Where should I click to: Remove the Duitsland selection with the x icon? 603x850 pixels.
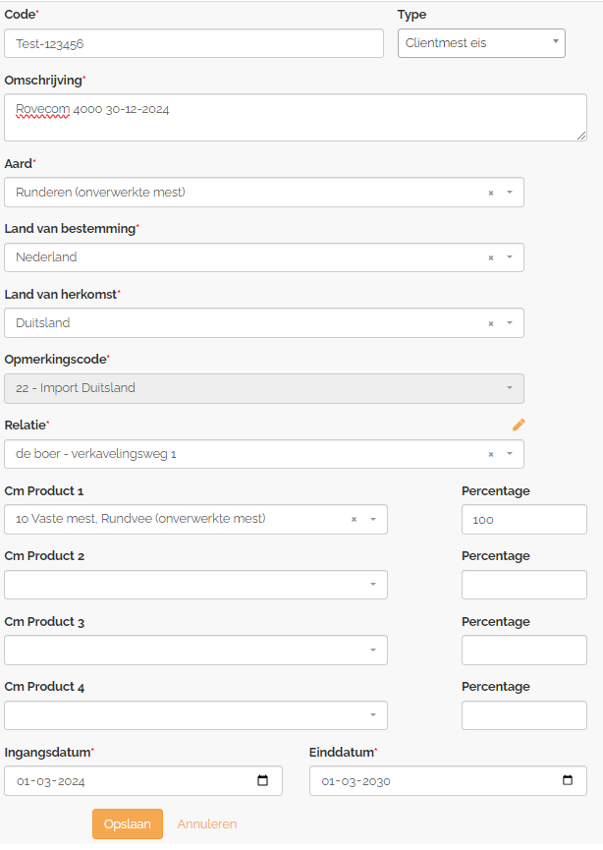[491, 323]
